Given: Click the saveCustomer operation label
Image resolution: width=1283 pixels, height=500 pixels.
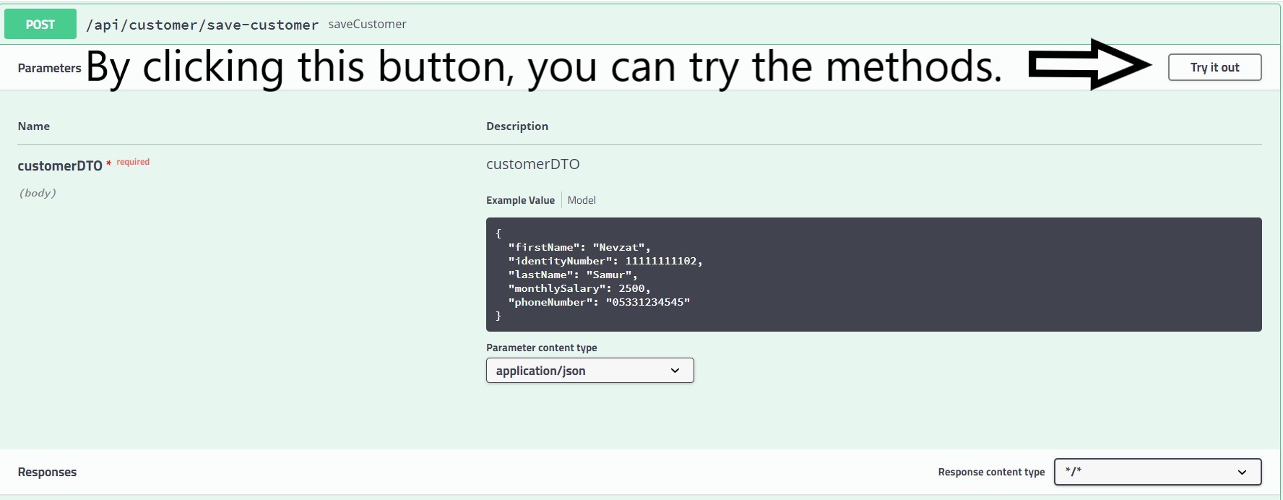Looking at the screenshot, I should tap(367, 24).
